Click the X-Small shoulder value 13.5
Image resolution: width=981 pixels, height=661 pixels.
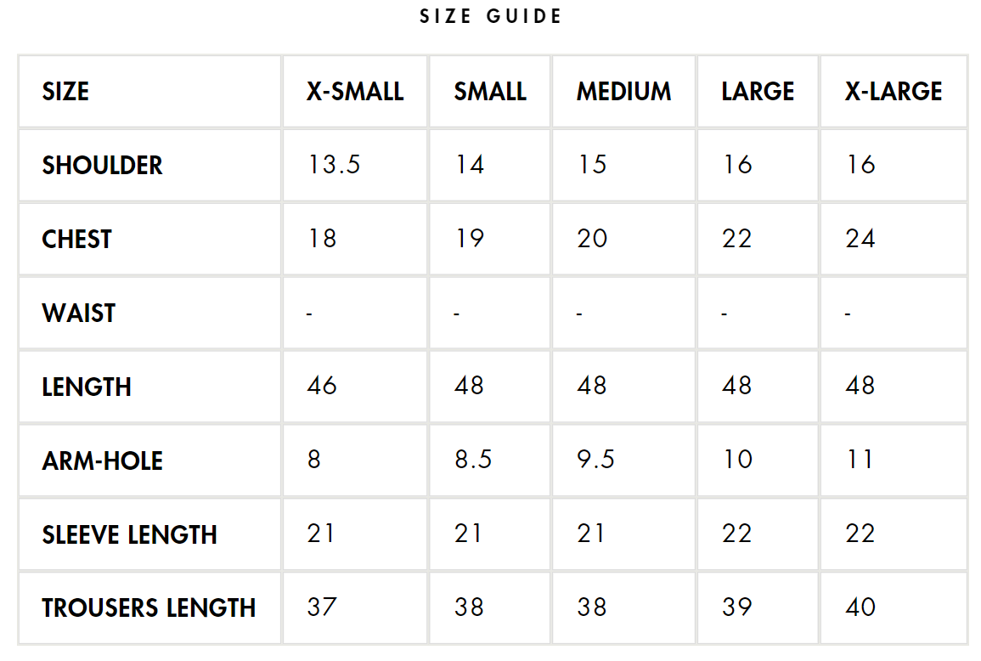point(334,165)
